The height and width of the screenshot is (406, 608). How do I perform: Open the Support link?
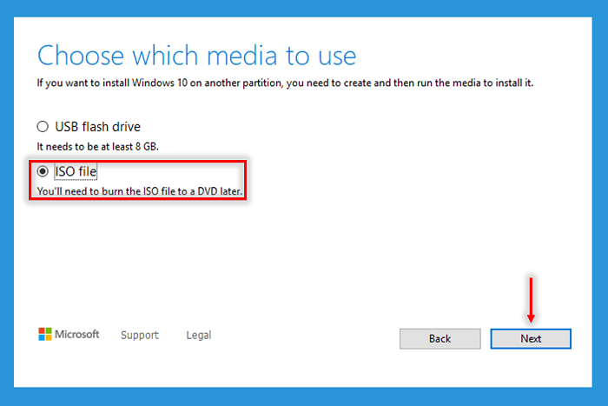coord(140,335)
